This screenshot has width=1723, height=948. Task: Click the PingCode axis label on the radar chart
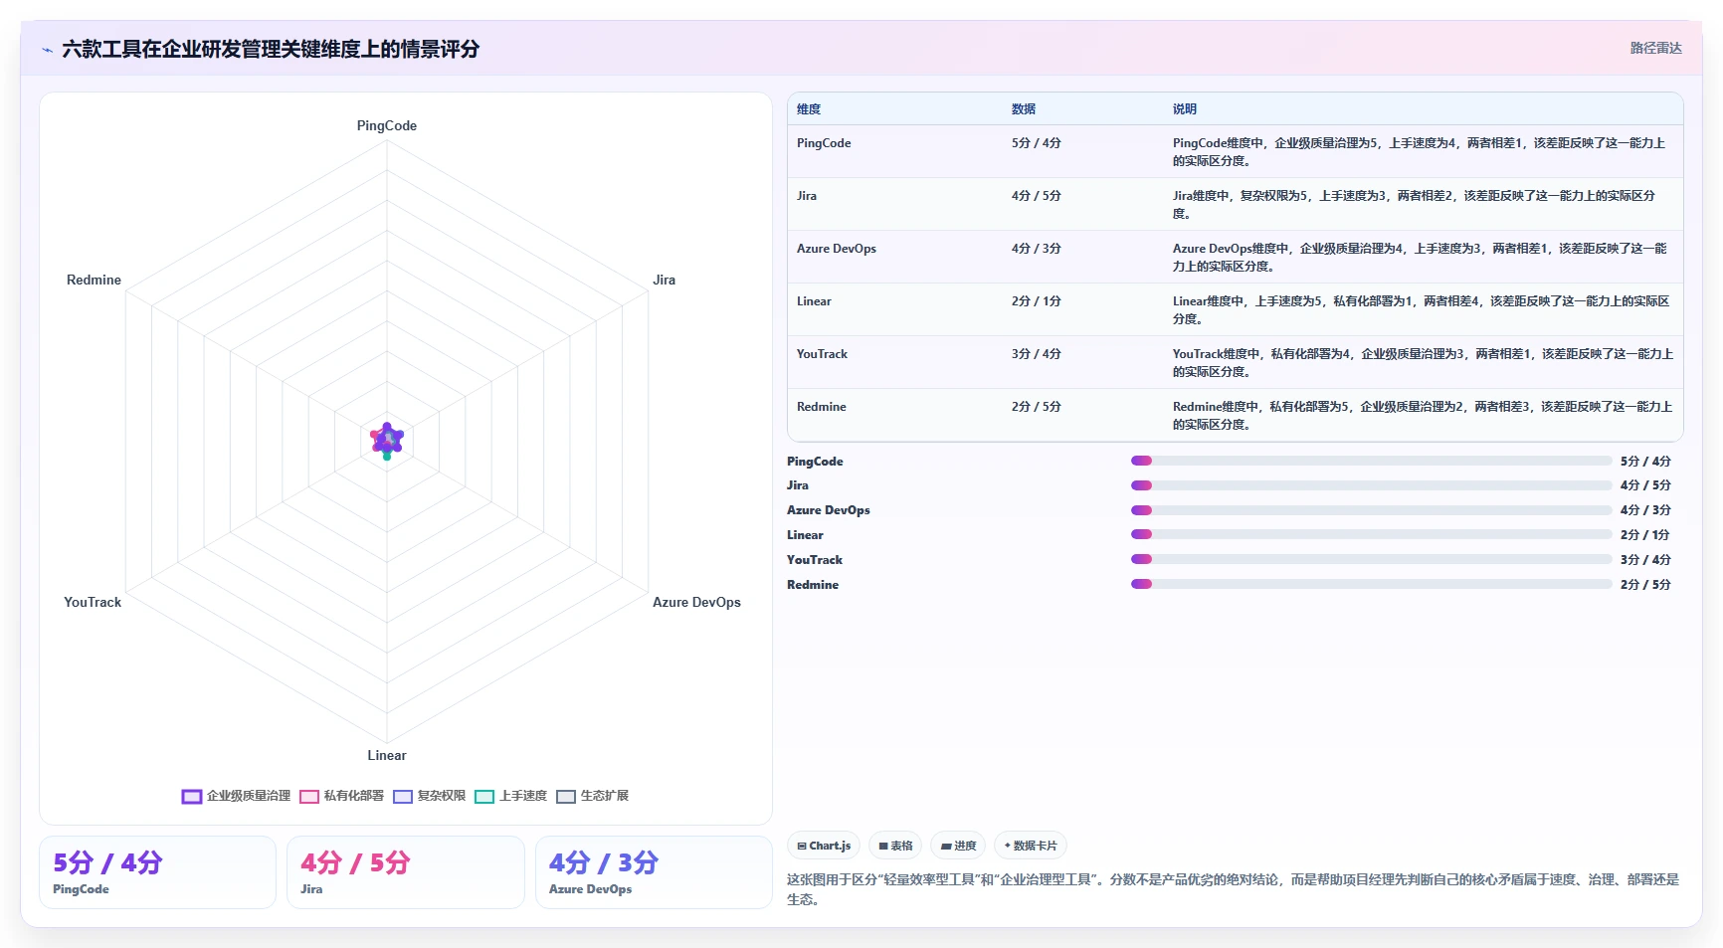tap(387, 125)
